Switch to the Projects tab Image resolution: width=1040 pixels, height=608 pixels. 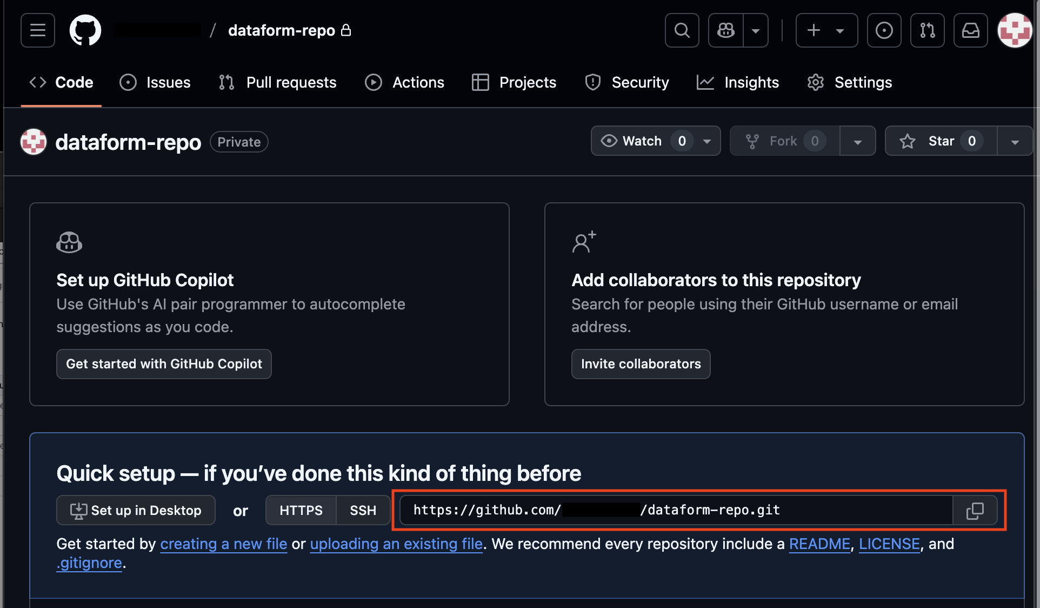tap(514, 82)
